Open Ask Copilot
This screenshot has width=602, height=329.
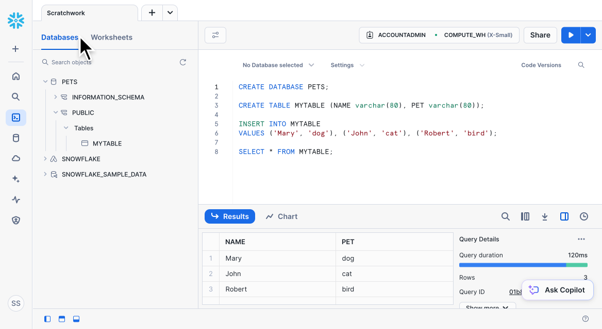557,290
